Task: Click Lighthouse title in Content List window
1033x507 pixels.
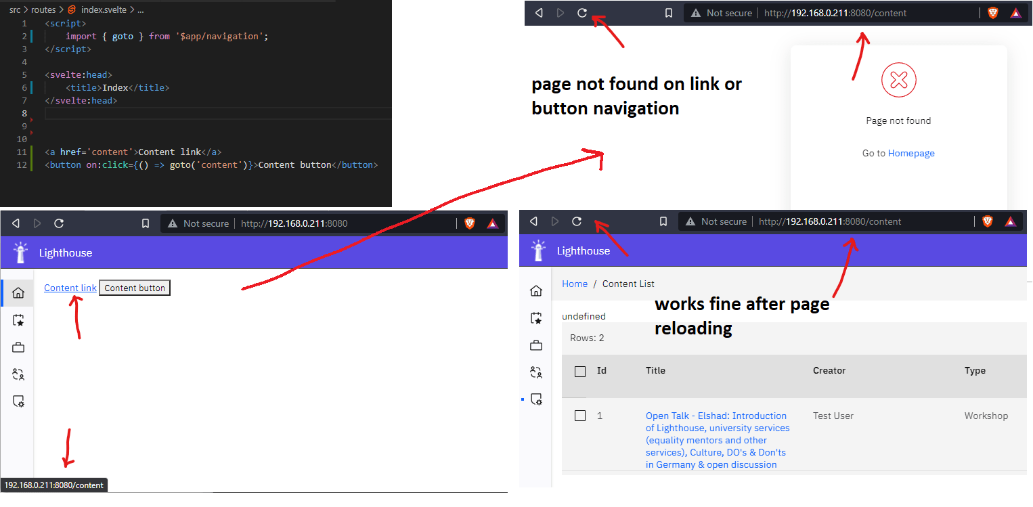Action: click(584, 250)
